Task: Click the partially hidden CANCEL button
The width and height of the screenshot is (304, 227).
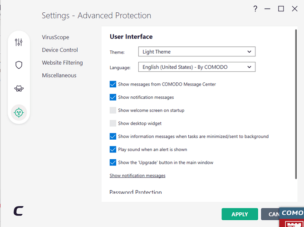Action: point(270,214)
